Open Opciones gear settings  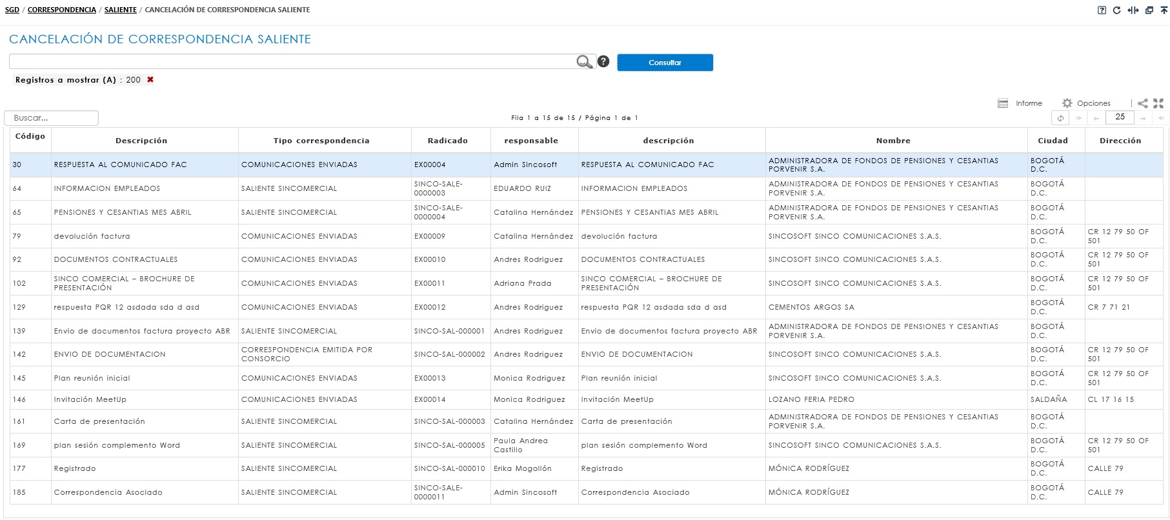(x=1067, y=103)
